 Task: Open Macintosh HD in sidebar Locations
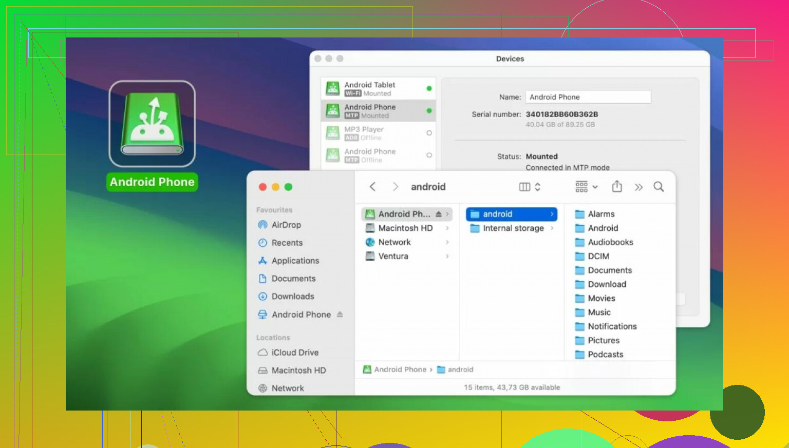(292, 371)
